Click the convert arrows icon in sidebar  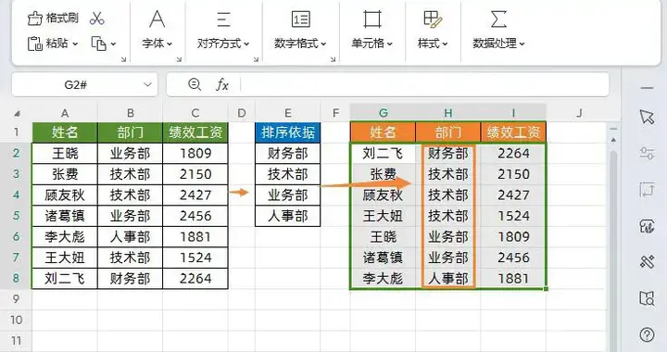point(647,190)
